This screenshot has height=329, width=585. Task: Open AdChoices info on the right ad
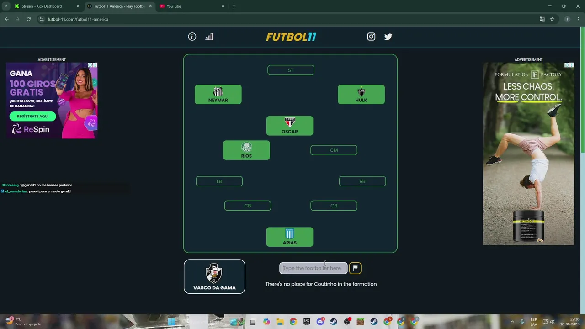coord(567,65)
